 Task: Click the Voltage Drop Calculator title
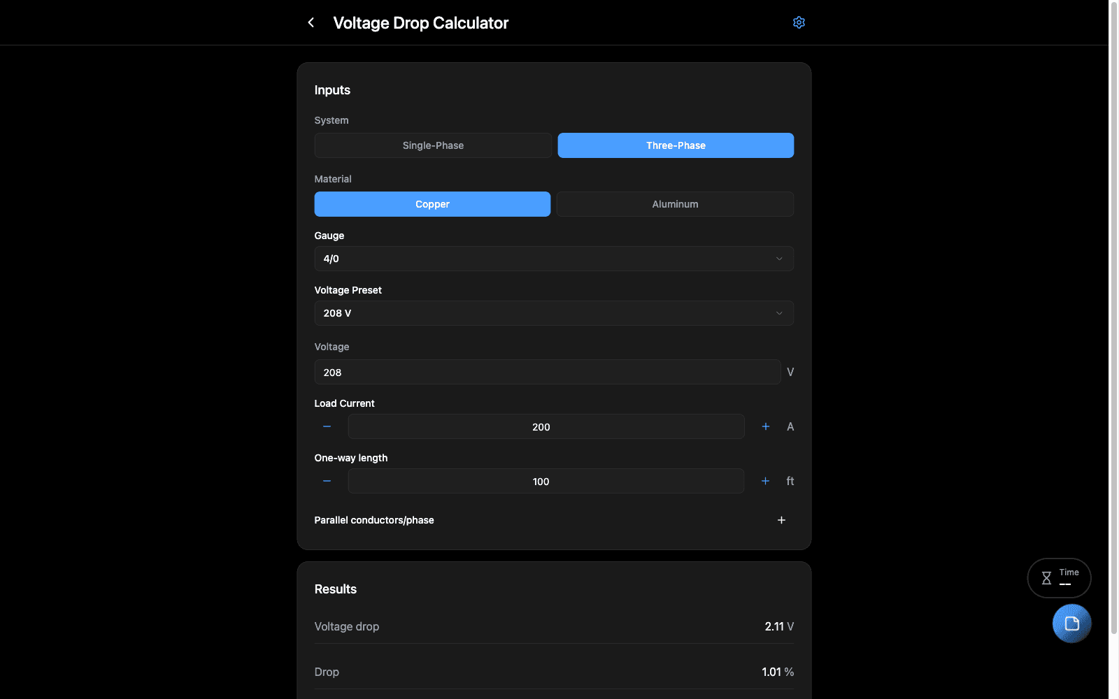[x=421, y=23]
